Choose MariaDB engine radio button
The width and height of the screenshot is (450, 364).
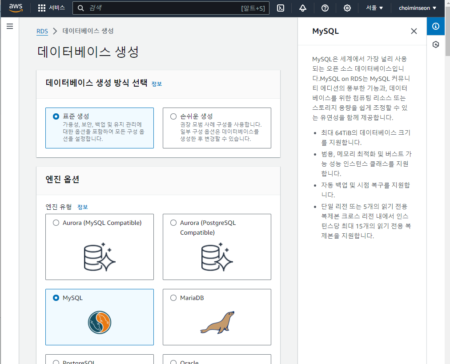pos(173,298)
